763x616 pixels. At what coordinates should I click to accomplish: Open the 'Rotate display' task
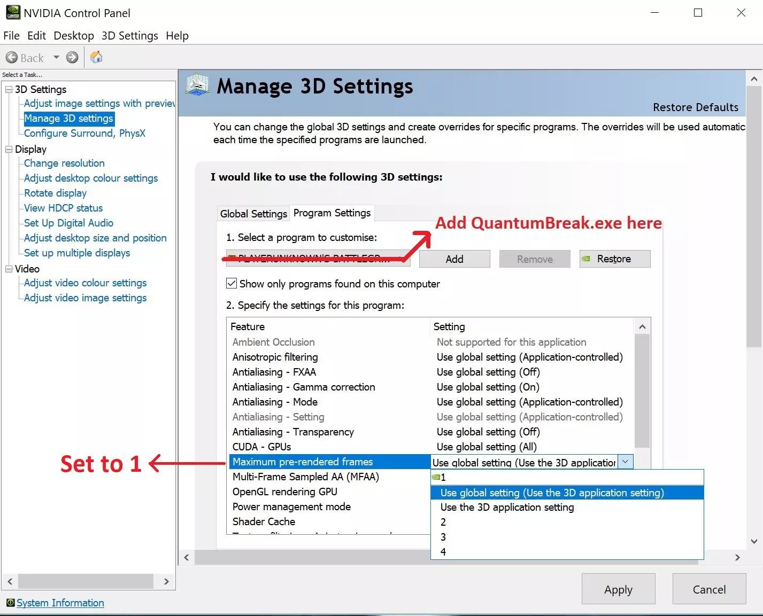click(x=55, y=193)
